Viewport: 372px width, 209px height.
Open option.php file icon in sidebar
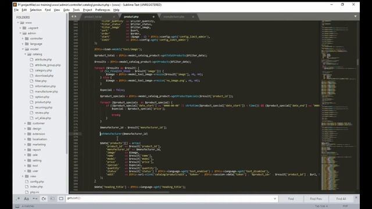[x=31, y=97]
